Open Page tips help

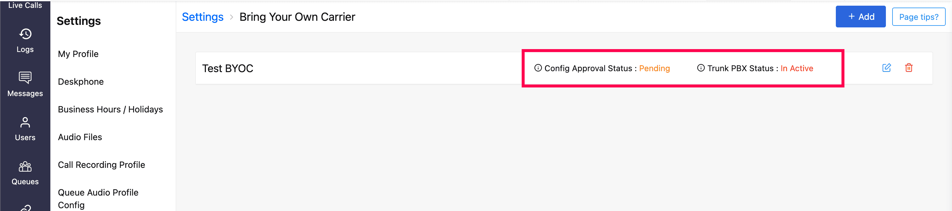pyautogui.click(x=918, y=17)
